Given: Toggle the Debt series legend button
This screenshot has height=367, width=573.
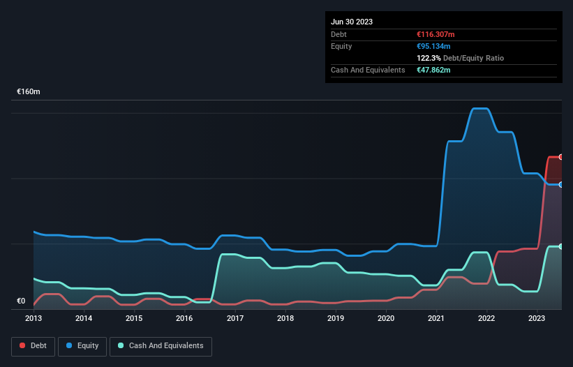Looking at the screenshot, I should click(x=34, y=346).
